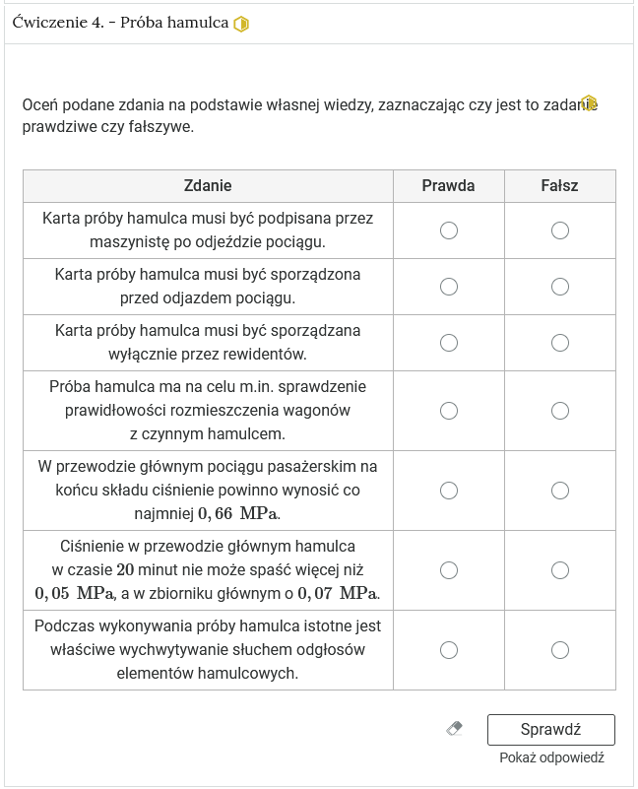Viewport: 638px width, 789px height.
Task: Mark Prawda for the rewidenci-only statement
Action: [x=448, y=343]
